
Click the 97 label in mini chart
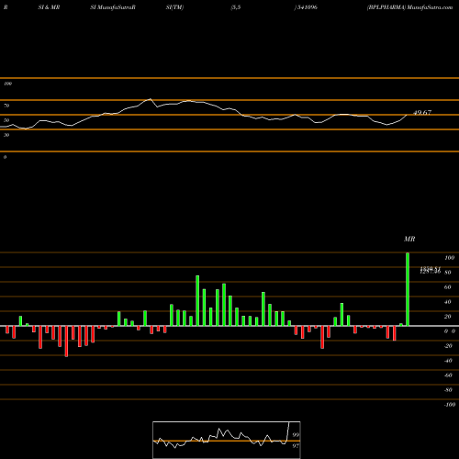pos(296,446)
